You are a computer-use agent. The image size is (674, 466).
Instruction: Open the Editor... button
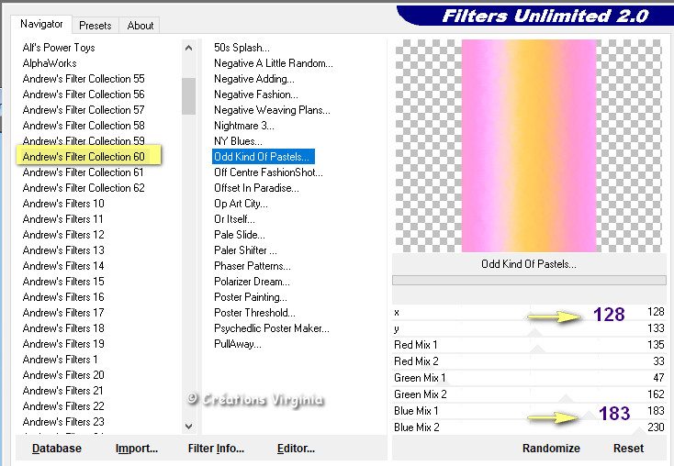click(x=297, y=449)
